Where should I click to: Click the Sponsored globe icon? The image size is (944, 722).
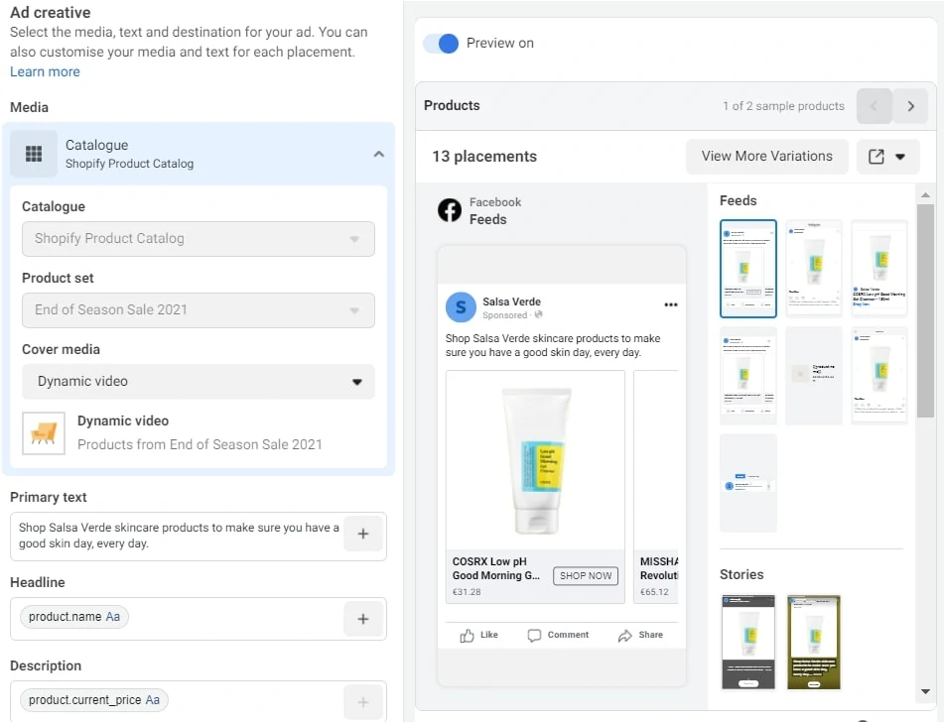click(539, 314)
